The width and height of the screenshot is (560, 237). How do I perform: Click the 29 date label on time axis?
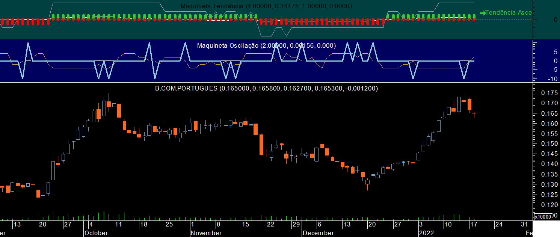pyautogui.click(x=296, y=224)
